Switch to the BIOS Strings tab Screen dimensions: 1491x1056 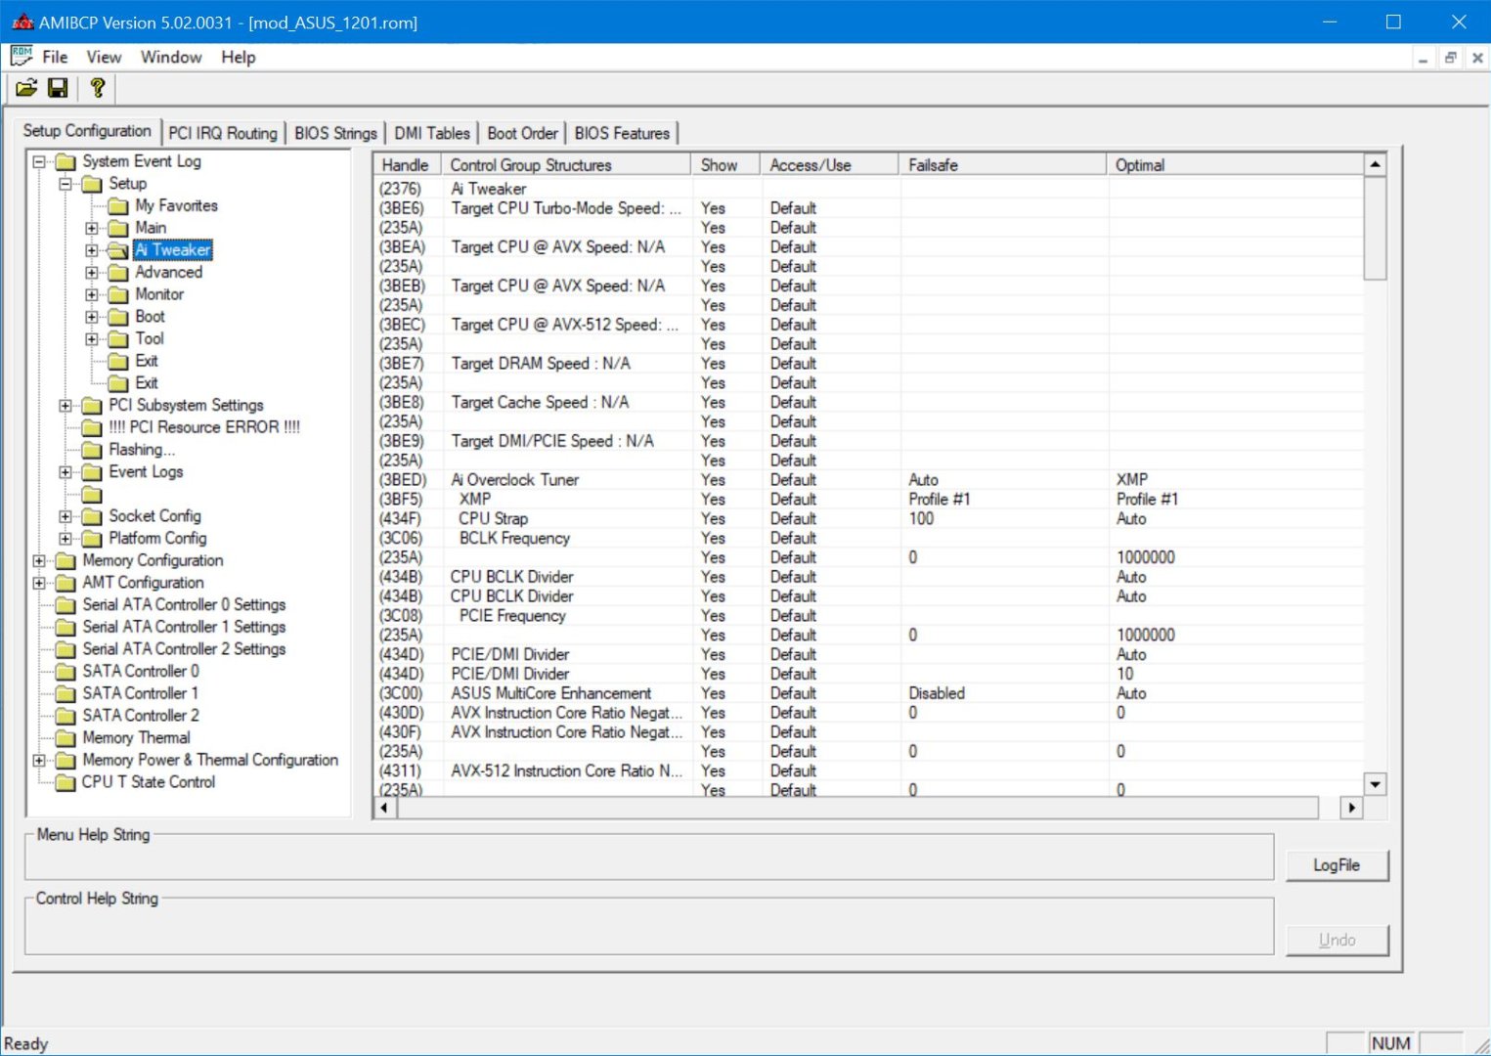[x=335, y=133]
